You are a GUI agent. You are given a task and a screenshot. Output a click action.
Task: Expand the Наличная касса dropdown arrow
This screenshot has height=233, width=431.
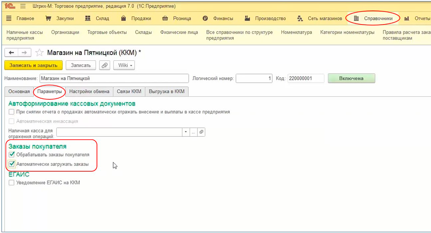coord(186,132)
